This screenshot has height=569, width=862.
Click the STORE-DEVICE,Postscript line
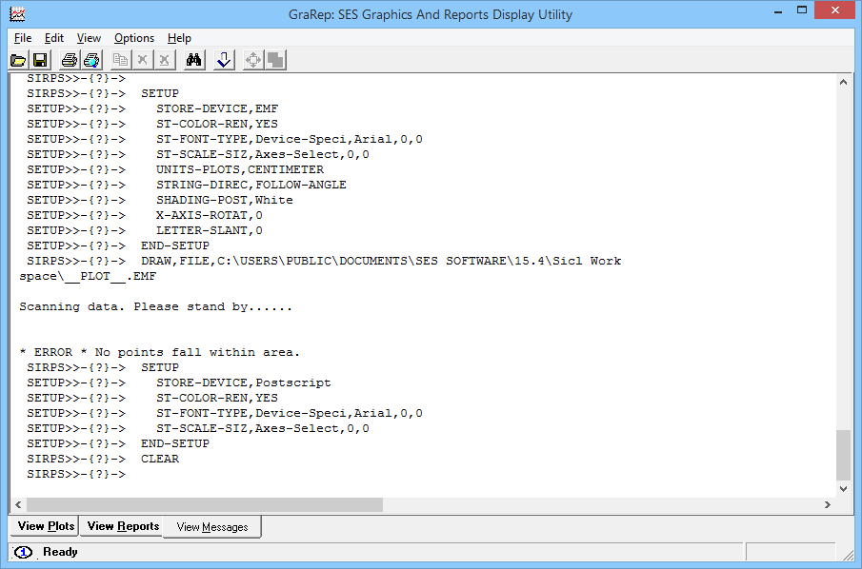(179, 383)
